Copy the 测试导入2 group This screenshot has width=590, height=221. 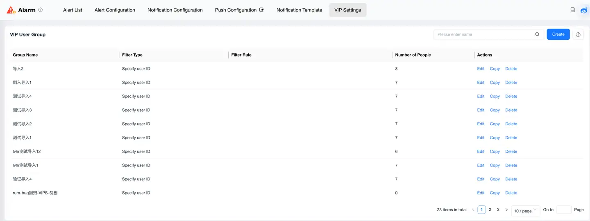[495, 124]
